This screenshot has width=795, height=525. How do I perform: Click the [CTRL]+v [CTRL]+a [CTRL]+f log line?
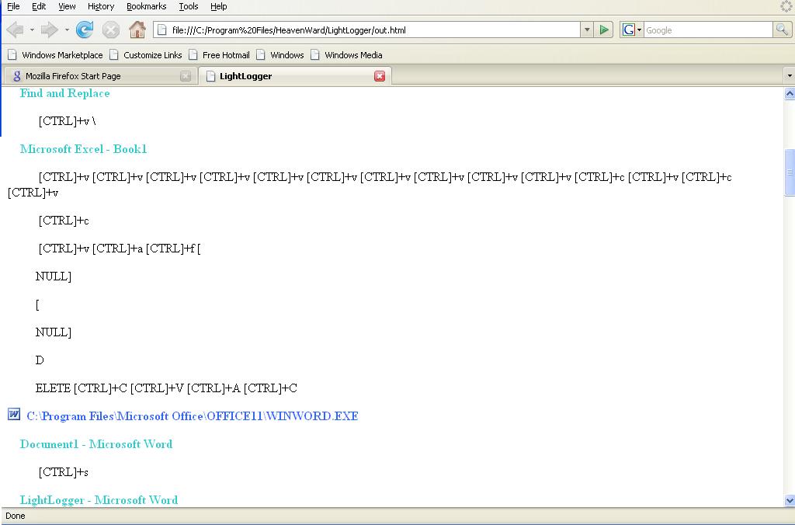point(120,249)
